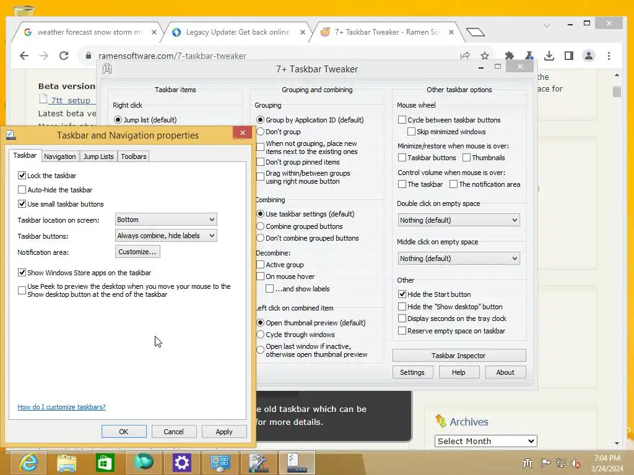Viewport: 634px width, 475px height.
Task: Open Archives Select Month dropdown
Action: [485, 441]
